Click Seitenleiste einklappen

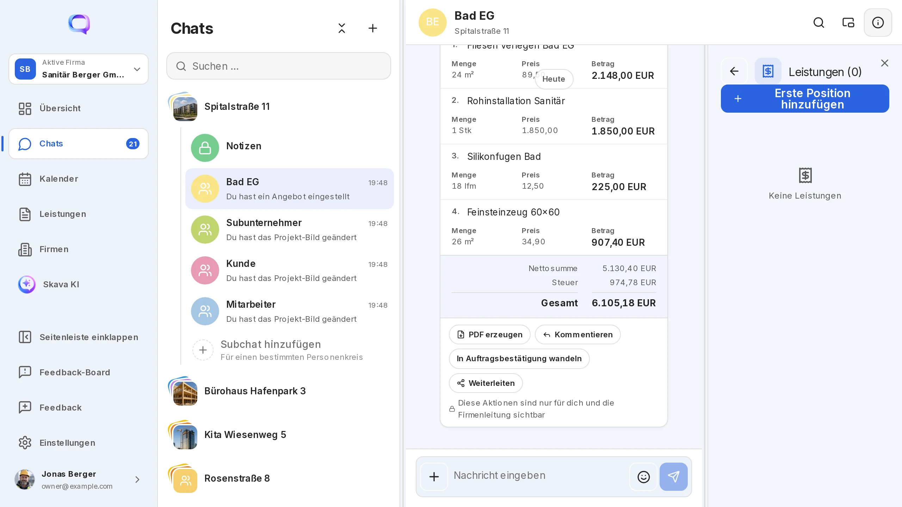click(x=78, y=337)
